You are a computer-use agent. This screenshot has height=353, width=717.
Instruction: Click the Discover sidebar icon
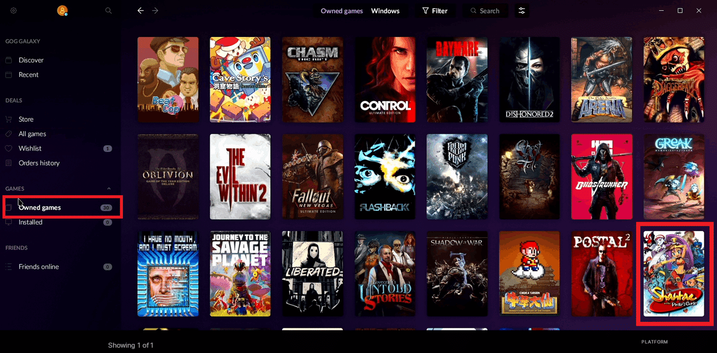tap(8, 60)
